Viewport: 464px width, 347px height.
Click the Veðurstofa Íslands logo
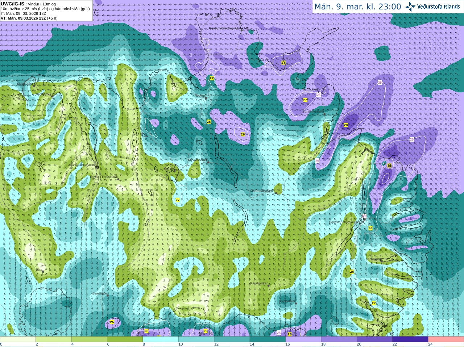click(x=432, y=7)
